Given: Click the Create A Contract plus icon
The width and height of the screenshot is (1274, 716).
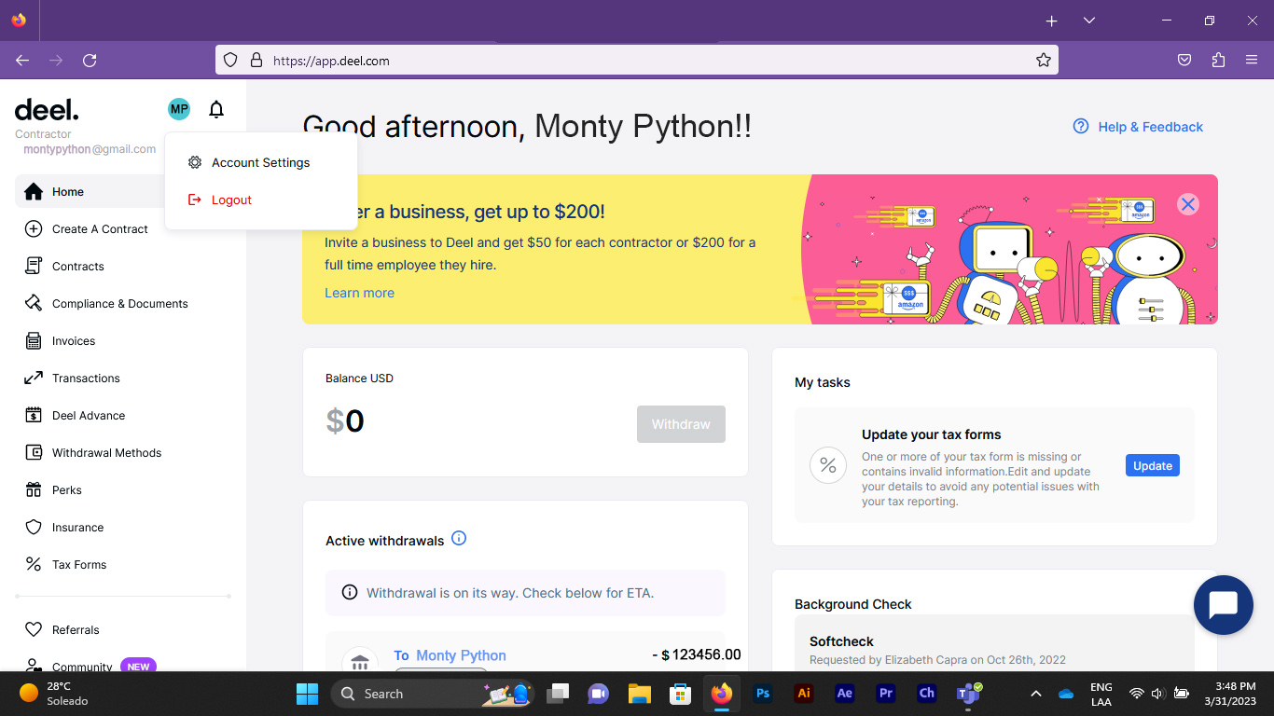Looking at the screenshot, I should (34, 229).
